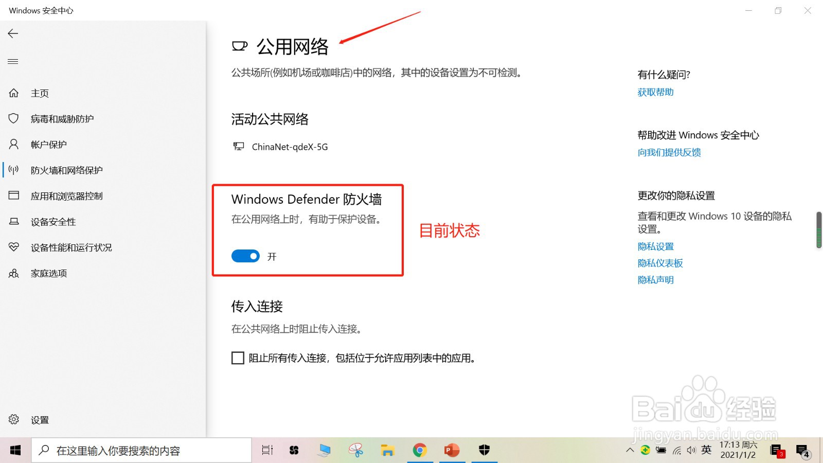Collapse the sidebar with the hamburger button
Viewport: 823px width, 463px height.
(12, 61)
